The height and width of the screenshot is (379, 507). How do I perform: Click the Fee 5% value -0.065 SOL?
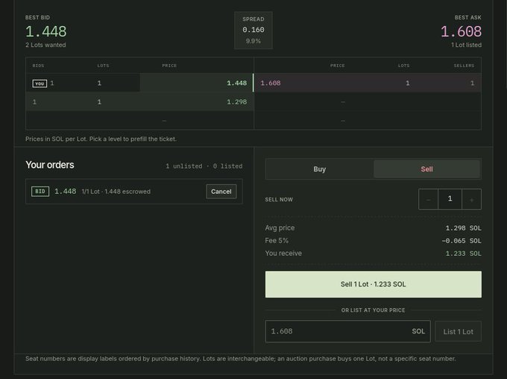point(462,241)
